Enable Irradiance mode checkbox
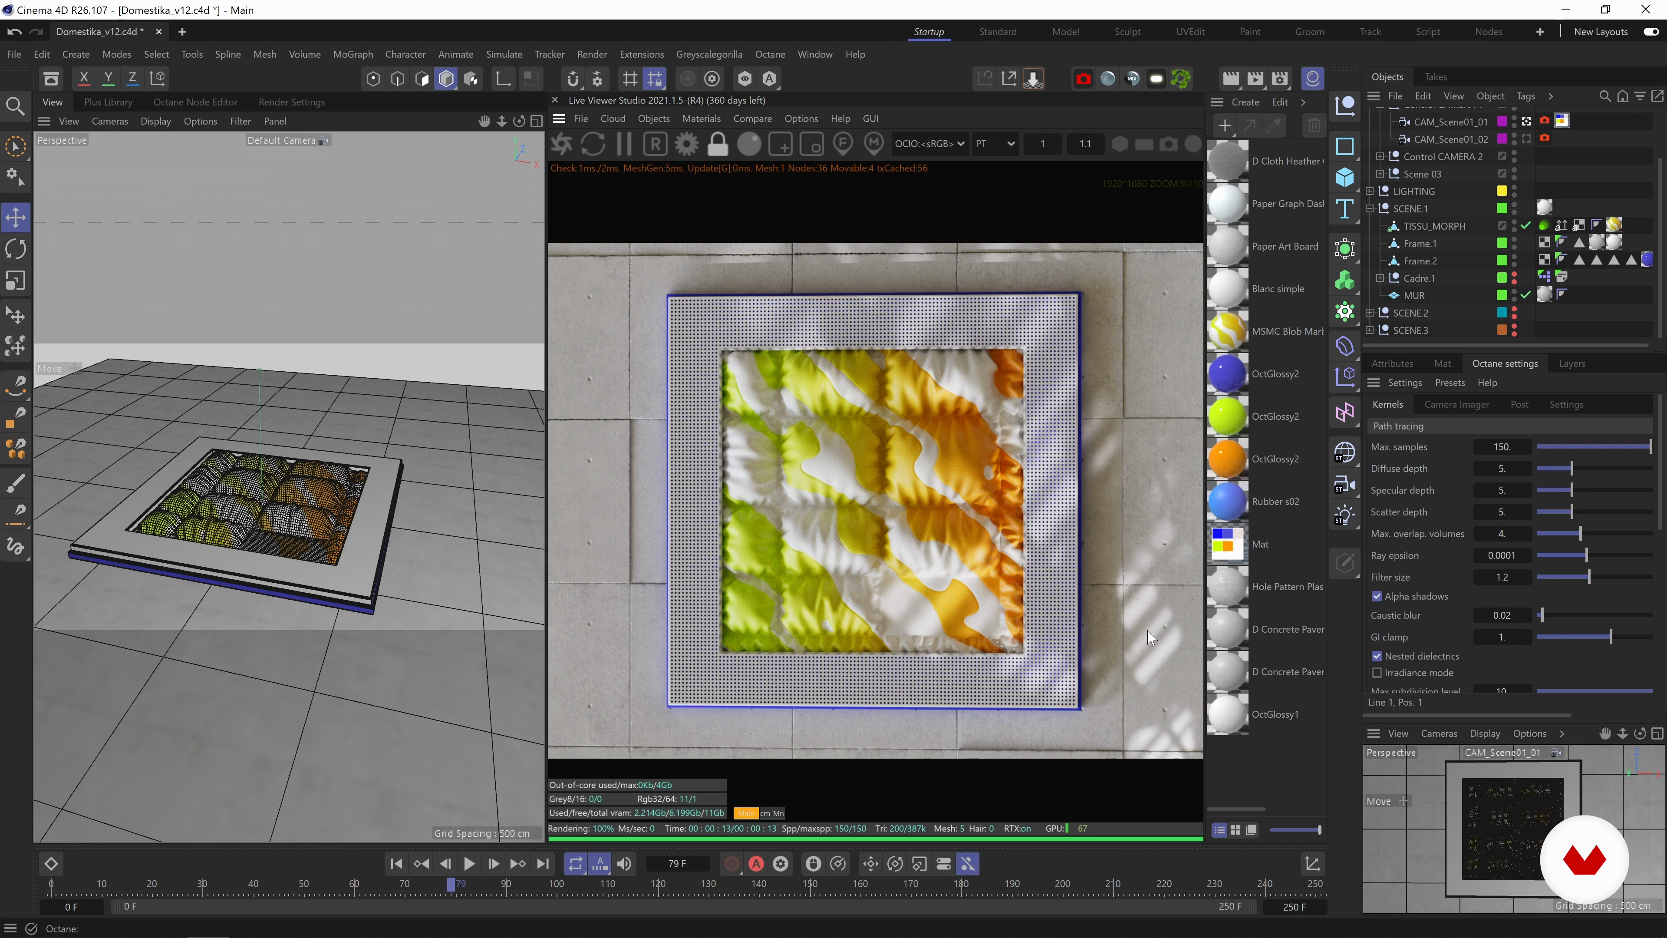Screen dimensions: 1667x938 pyautogui.click(x=1377, y=673)
